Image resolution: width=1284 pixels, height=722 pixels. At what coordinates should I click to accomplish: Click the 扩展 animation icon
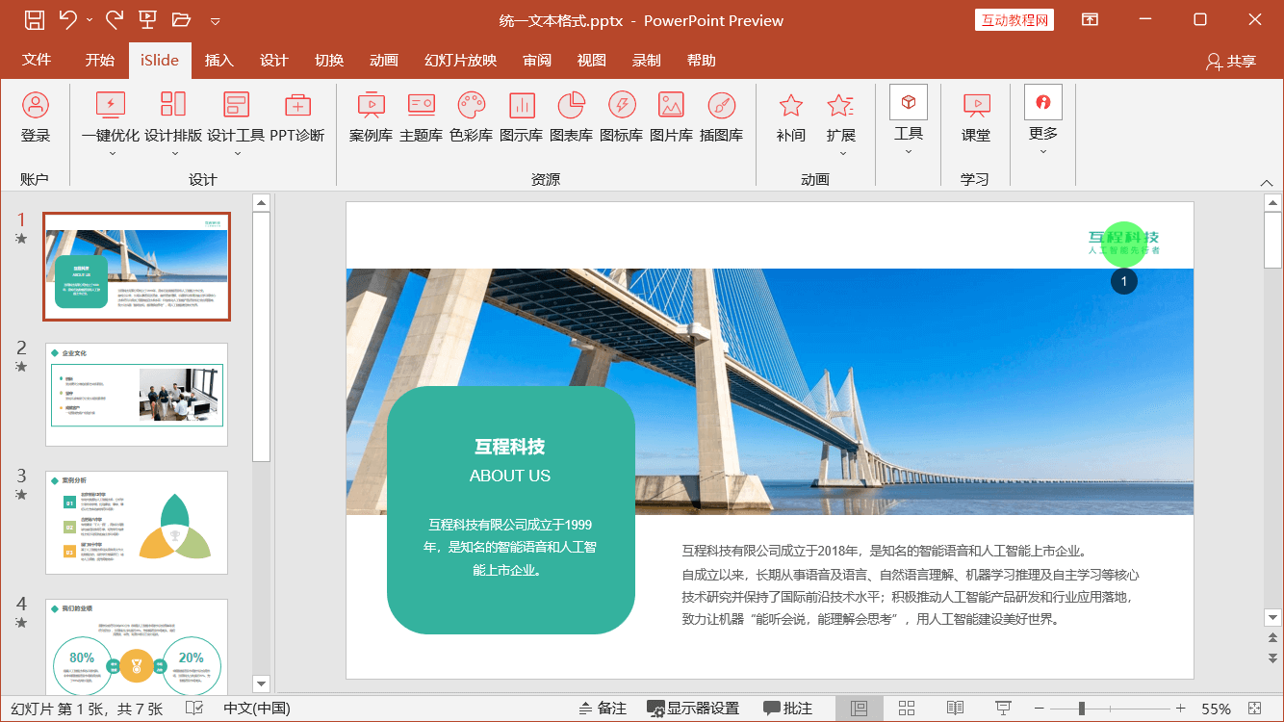click(840, 106)
